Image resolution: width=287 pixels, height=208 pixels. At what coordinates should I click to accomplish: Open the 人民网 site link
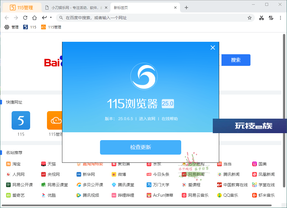pos(15,174)
